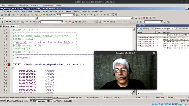Collapse the code fold at line 49
Viewport: 189px width, 106px height.
point(12,68)
